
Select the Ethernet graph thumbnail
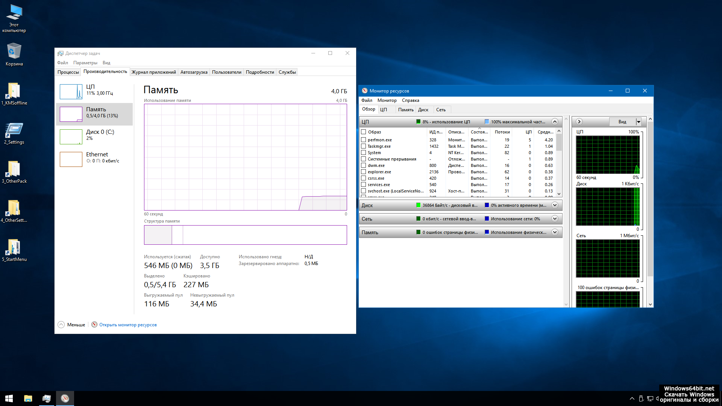(x=71, y=159)
